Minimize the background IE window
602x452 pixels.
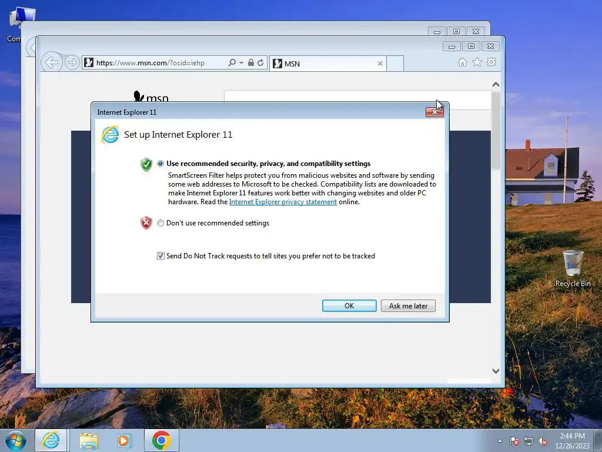pyautogui.click(x=437, y=32)
